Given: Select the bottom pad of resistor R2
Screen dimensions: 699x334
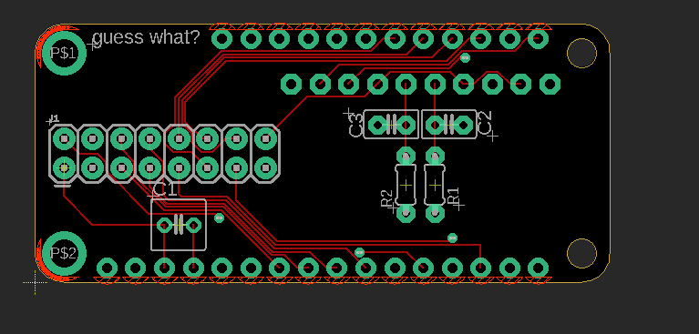Looking at the screenshot, I should (x=406, y=213).
